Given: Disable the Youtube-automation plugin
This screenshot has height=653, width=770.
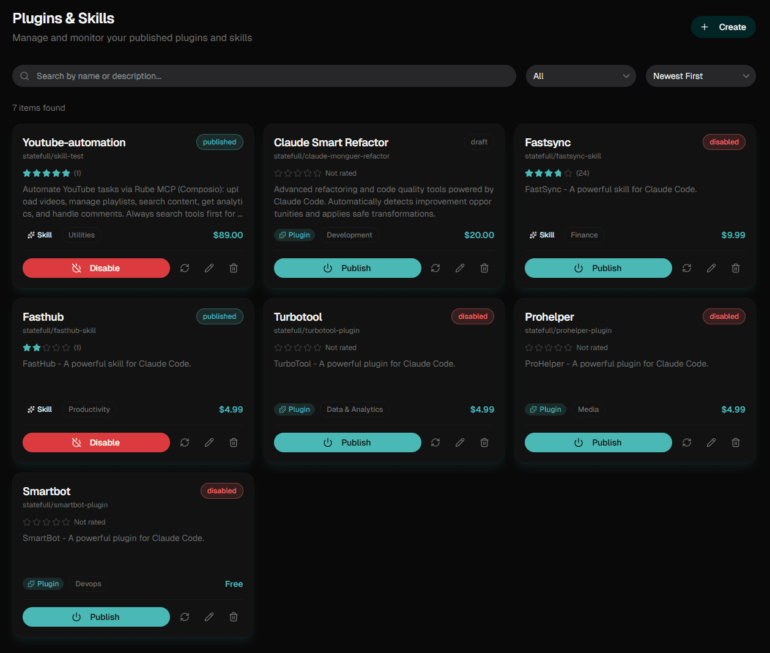Looking at the screenshot, I should 96,268.
